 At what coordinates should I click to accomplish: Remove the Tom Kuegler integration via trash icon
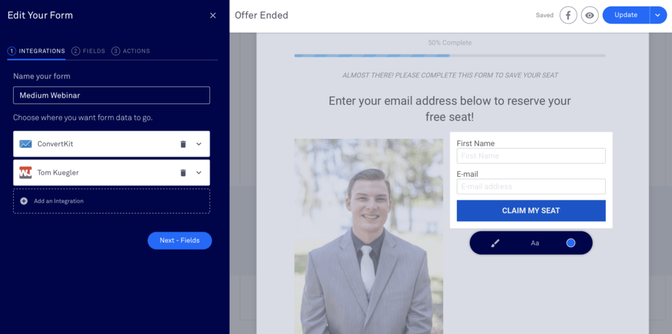pyautogui.click(x=183, y=173)
